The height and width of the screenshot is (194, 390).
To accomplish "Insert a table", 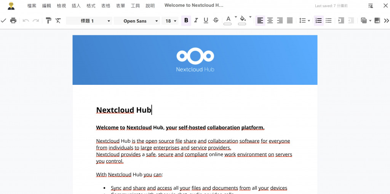I will click(x=364, y=21).
